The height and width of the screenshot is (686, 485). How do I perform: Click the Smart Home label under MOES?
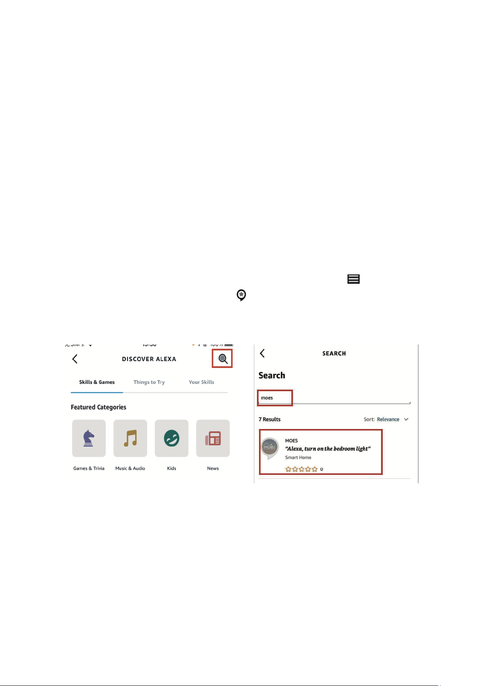pyautogui.click(x=298, y=458)
